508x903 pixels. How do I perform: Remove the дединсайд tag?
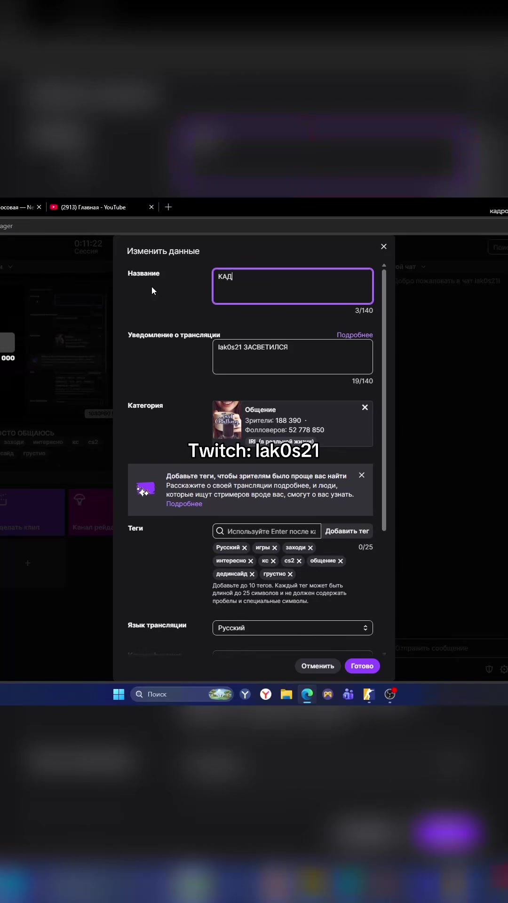[x=252, y=574]
